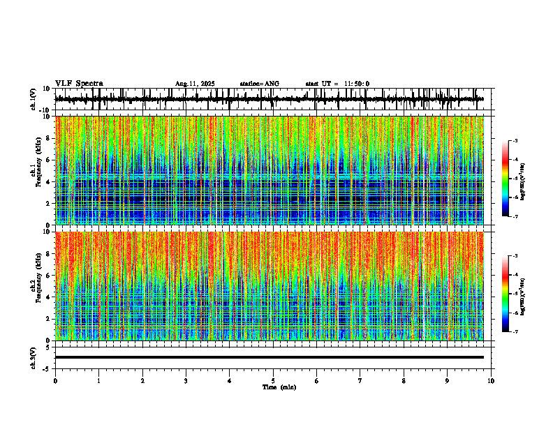Click the "VLF Spectra" title text
Image resolution: width=553 pixels, height=427 pixels.
pos(79,84)
